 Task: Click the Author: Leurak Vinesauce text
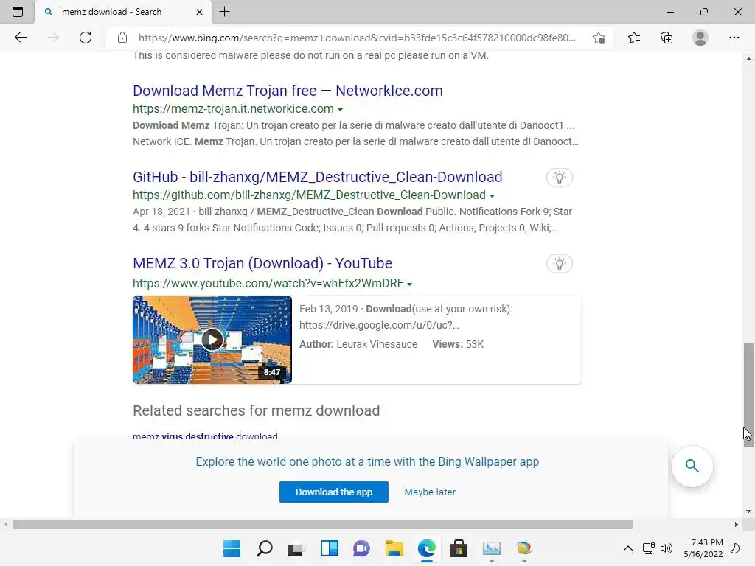point(358,344)
